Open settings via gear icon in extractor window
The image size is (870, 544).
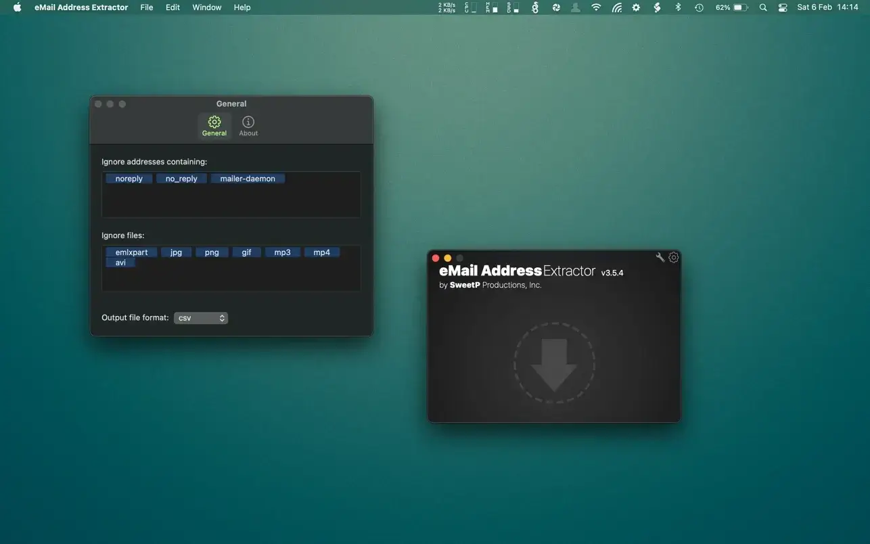click(673, 257)
